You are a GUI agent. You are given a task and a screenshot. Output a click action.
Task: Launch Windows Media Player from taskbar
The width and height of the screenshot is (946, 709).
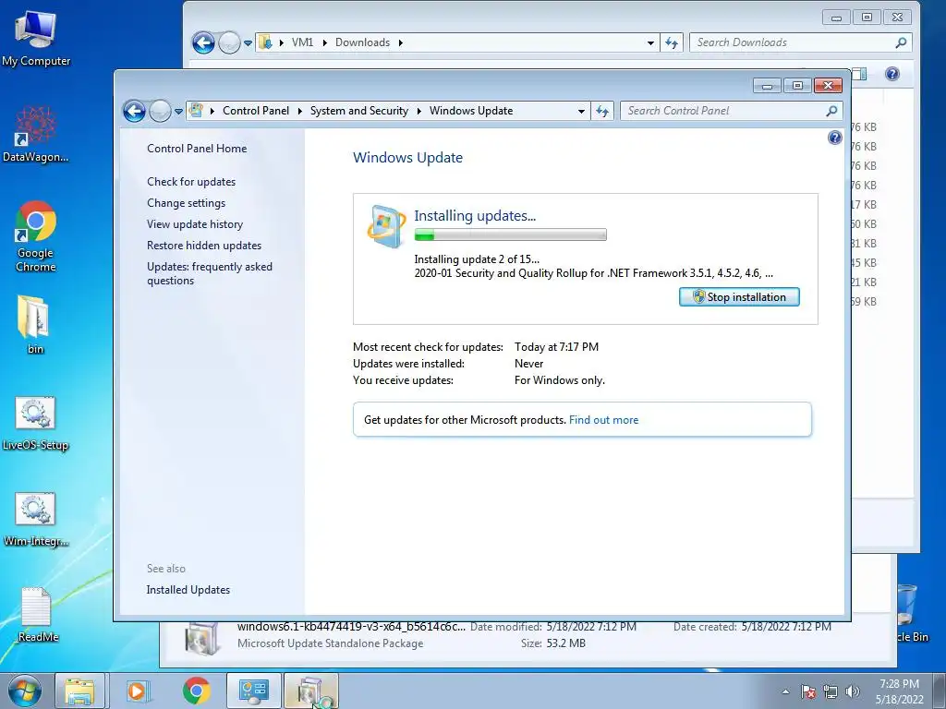(x=138, y=691)
